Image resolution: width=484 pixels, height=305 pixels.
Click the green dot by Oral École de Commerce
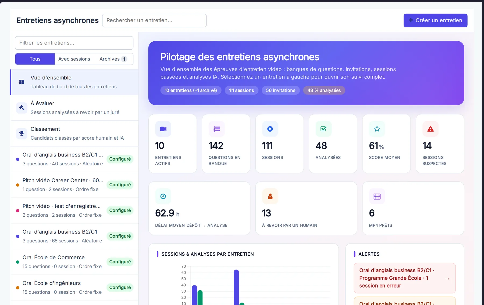point(18,262)
